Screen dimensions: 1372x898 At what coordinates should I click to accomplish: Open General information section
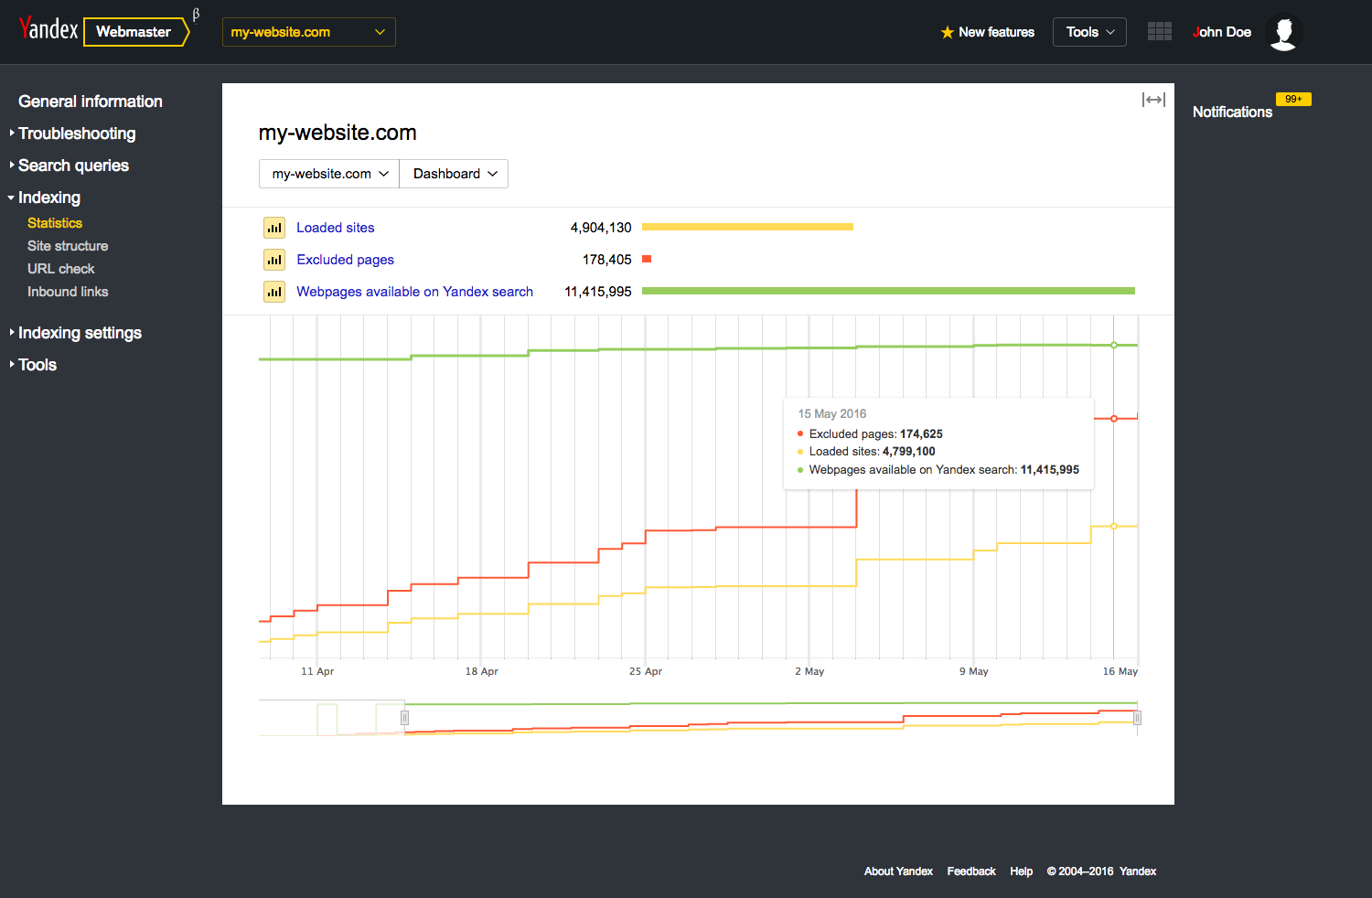pyautogui.click(x=91, y=102)
